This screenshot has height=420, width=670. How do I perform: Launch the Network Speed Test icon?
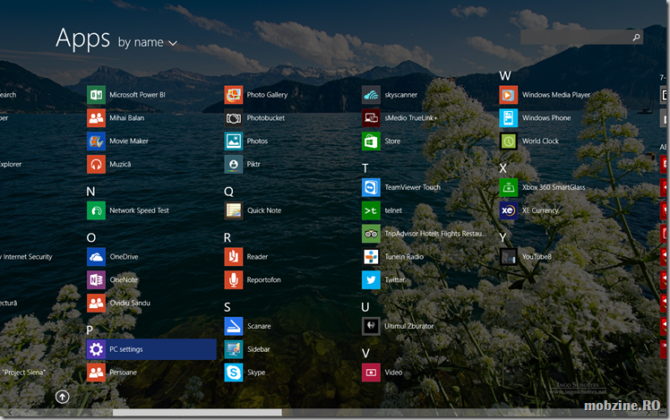click(96, 210)
